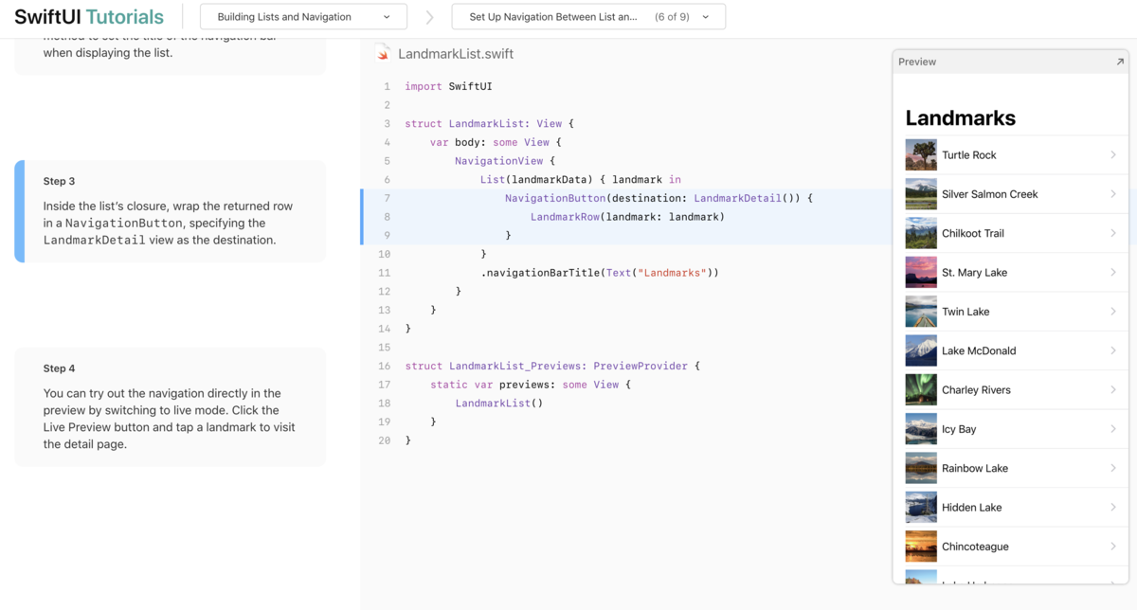
Task: Select the Hidden Lake label
Action: pos(972,507)
